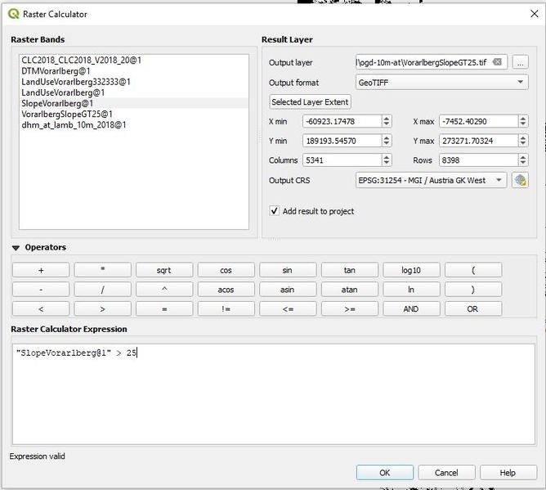The image size is (546, 490).
Task: Insert the log10 function
Action: [411, 270]
